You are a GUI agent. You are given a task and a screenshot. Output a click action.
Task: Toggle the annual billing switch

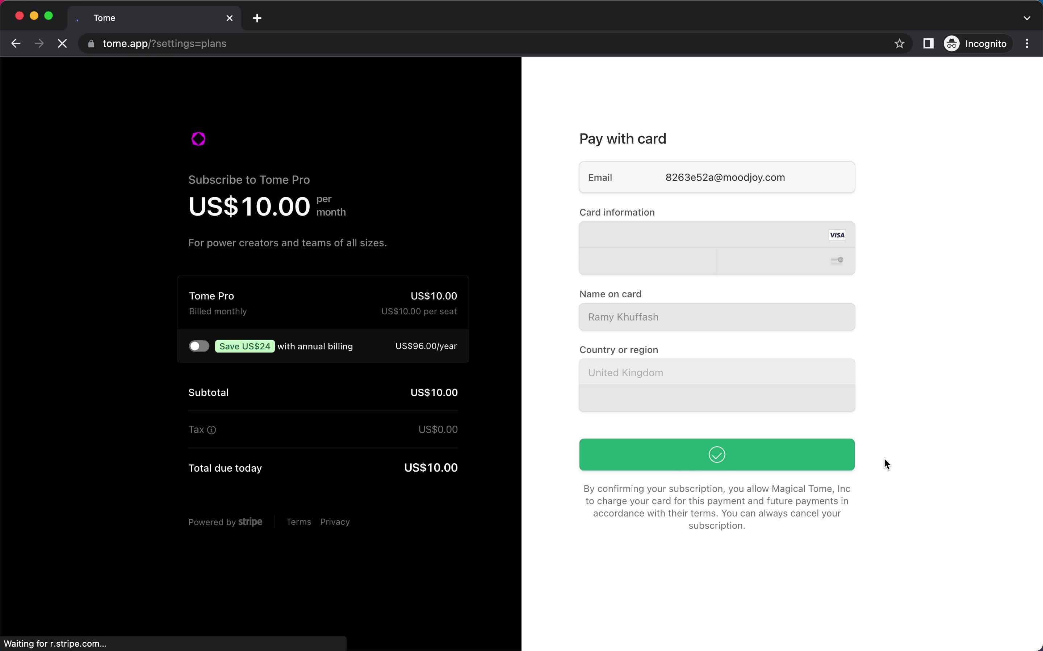[199, 346]
